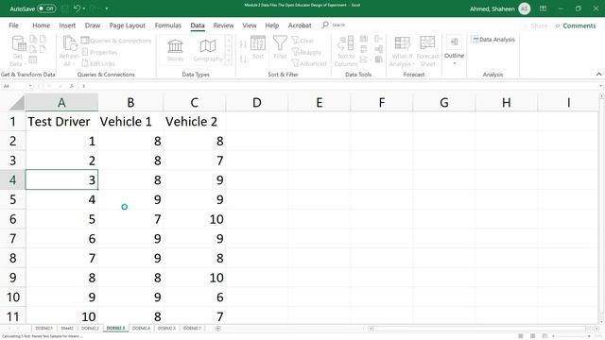This screenshot has width=605, height=340.
Task: Switch to the Sheet2 sheet tab
Action: (x=67, y=328)
